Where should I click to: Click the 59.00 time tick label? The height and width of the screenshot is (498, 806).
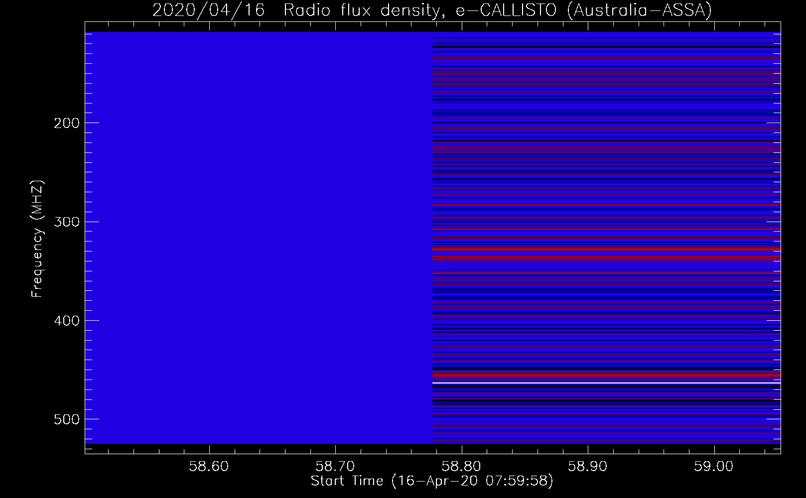click(x=714, y=467)
